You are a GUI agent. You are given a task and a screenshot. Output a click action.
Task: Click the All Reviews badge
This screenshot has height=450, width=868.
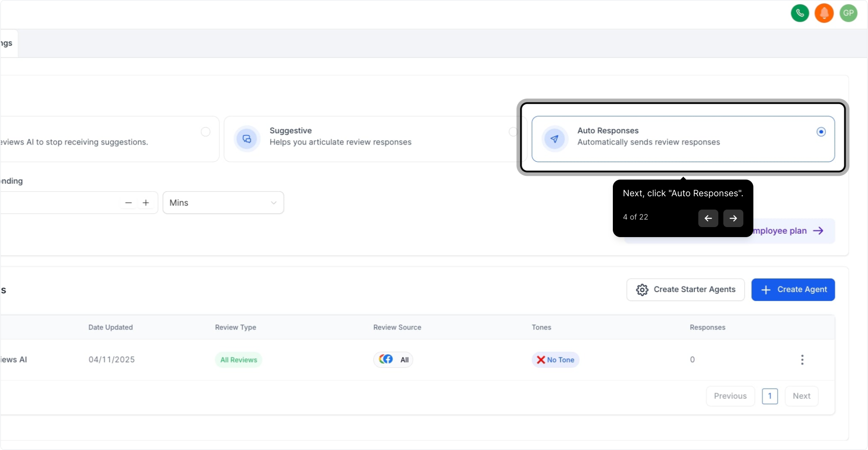(238, 360)
